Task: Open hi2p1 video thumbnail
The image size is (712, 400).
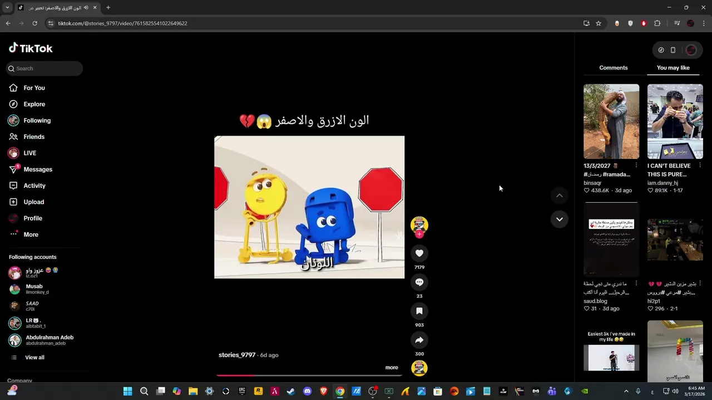Action: click(x=675, y=239)
